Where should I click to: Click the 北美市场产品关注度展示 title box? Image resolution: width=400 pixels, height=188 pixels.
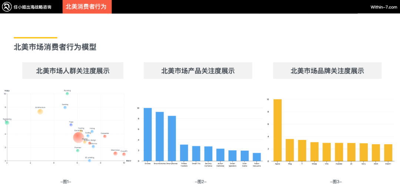coord(198,71)
